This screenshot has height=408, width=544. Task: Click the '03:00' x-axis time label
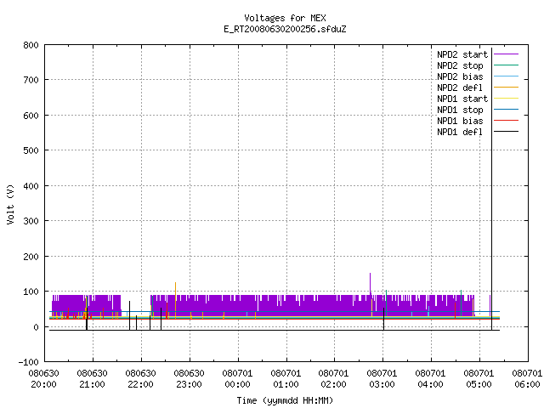(x=382, y=384)
